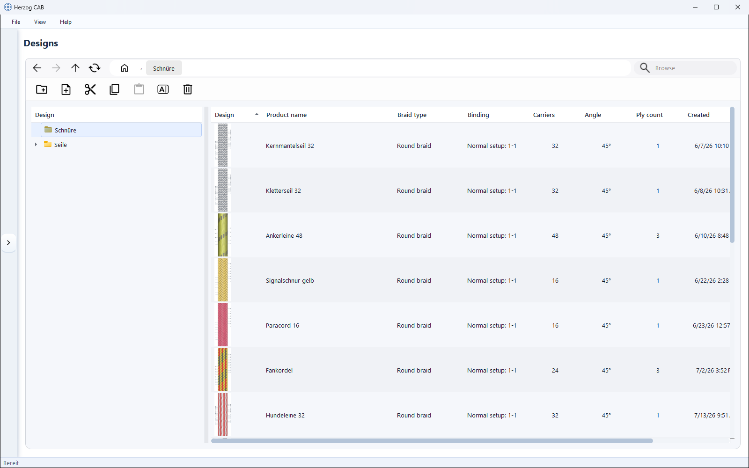
Task: Select the Seile folder in tree
Action: point(60,145)
